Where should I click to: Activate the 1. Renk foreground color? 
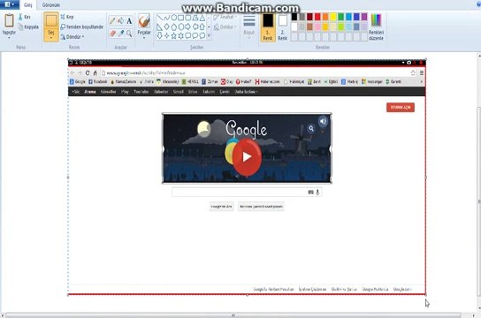[x=268, y=27]
